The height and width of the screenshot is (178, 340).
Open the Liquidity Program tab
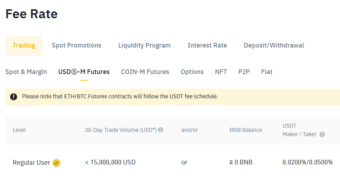[x=144, y=45]
